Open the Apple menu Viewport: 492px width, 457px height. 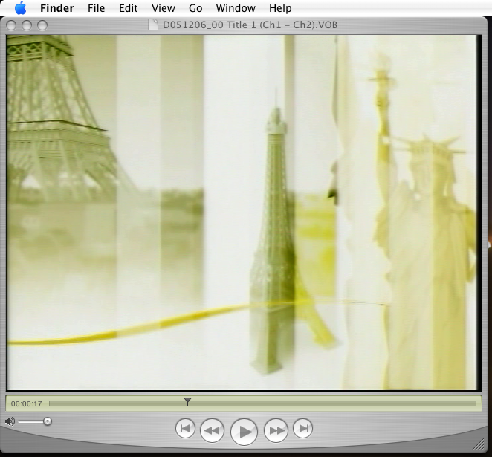click(x=20, y=8)
